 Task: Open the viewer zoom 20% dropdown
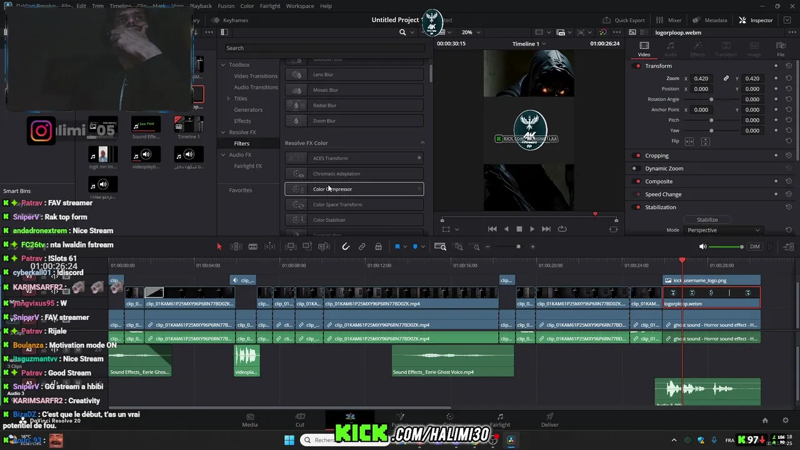click(472, 32)
